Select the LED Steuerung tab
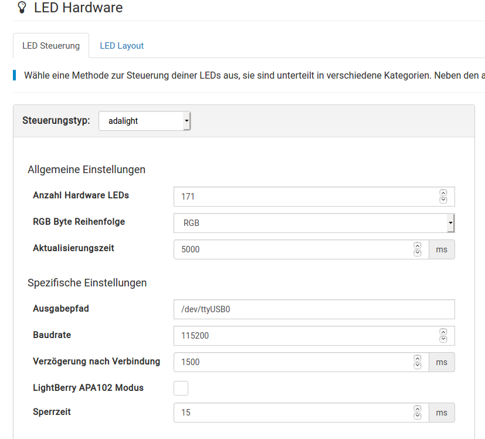The width and height of the screenshot is (485, 439). coord(51,46)
